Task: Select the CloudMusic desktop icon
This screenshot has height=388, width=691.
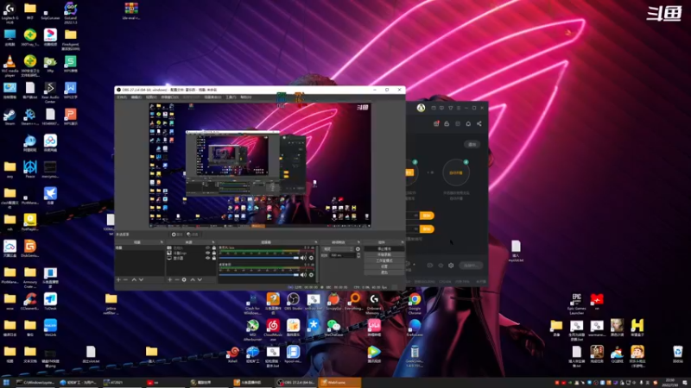Action: pyautogui.click(x=273, y=330)
